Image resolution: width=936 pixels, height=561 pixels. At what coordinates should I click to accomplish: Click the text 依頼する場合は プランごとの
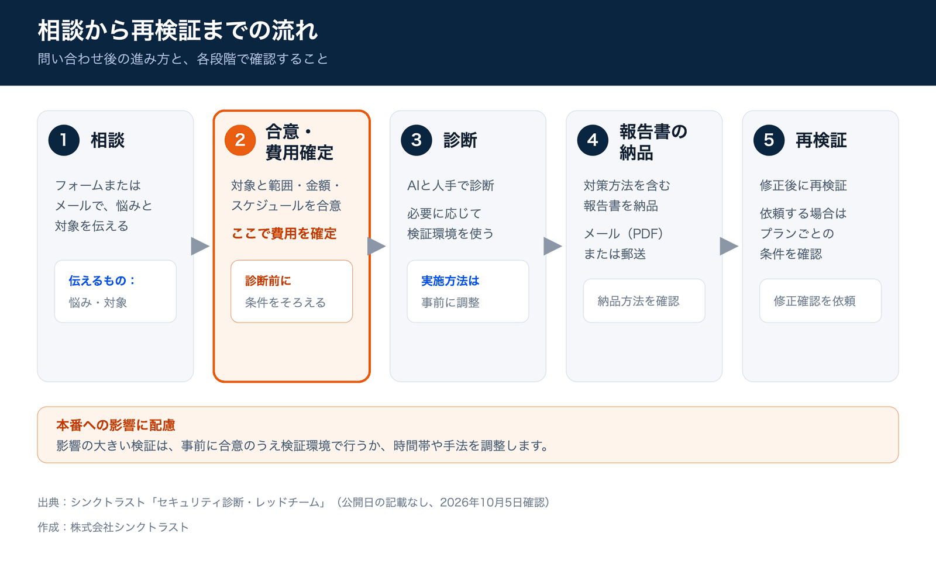803,234
